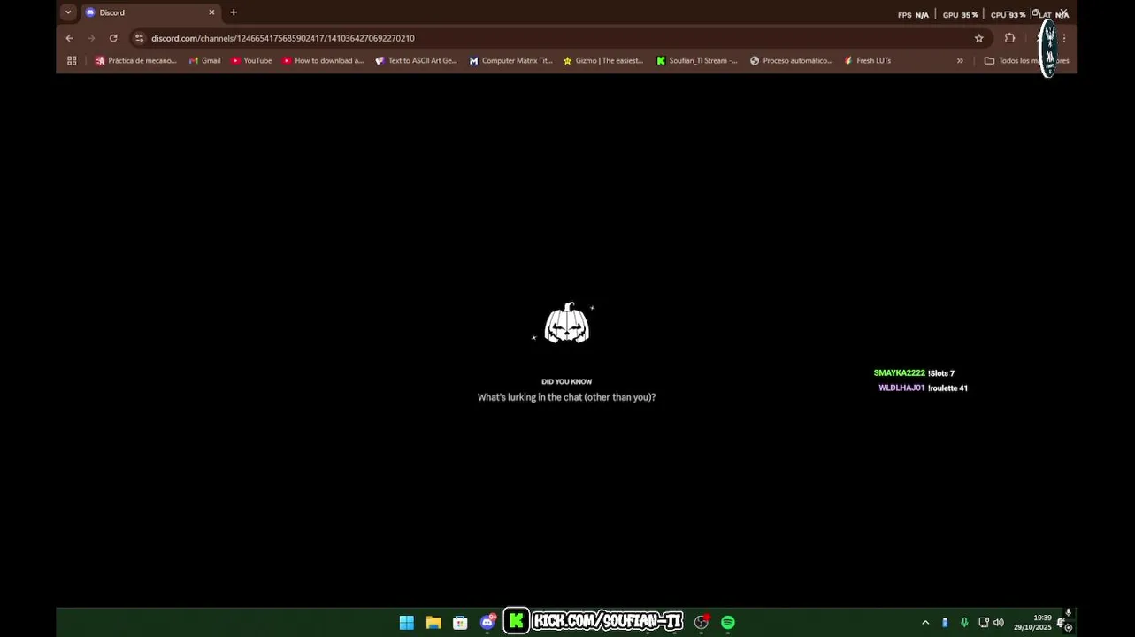Open How to download a... bookmark
1135x637 pixels.
point(323,61)
